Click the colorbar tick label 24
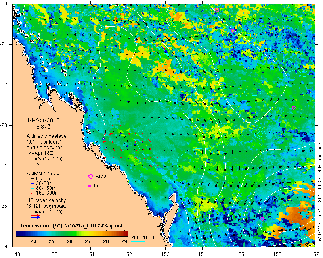 tap(33, 241)
